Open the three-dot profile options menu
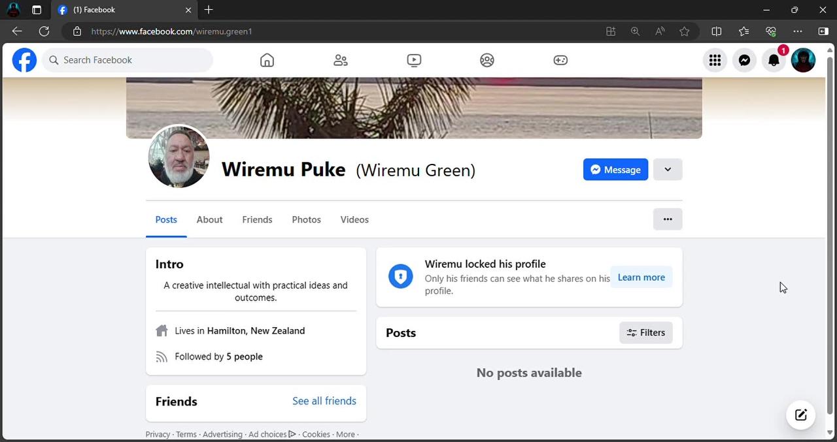The width and height of the screenshot is (837, 442). (x=667, y=219)
